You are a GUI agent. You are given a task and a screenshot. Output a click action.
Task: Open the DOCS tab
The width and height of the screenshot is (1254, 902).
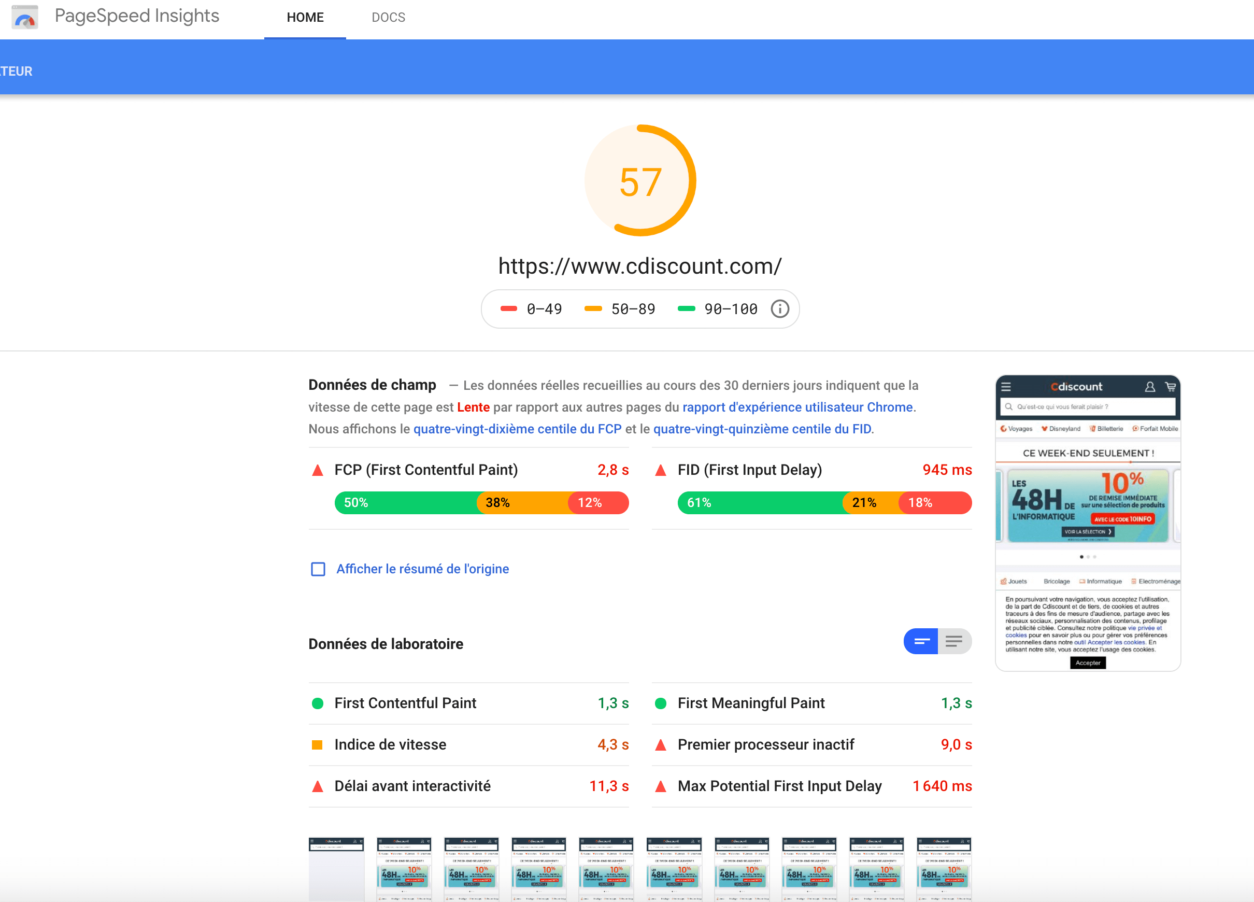(388, 18)
